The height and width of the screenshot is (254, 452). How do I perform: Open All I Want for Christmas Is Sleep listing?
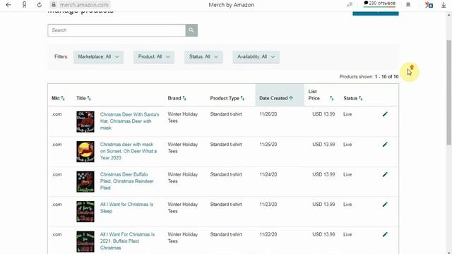pos(126,207)
